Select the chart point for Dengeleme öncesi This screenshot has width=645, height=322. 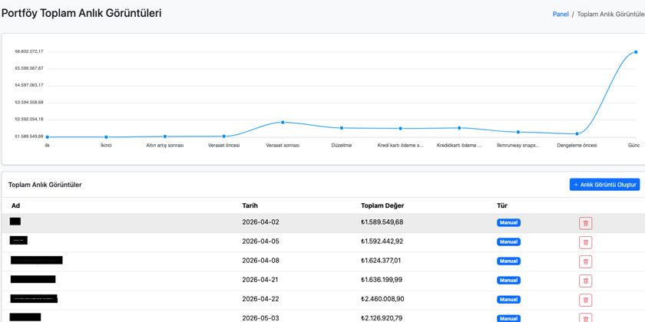point(577,133)
